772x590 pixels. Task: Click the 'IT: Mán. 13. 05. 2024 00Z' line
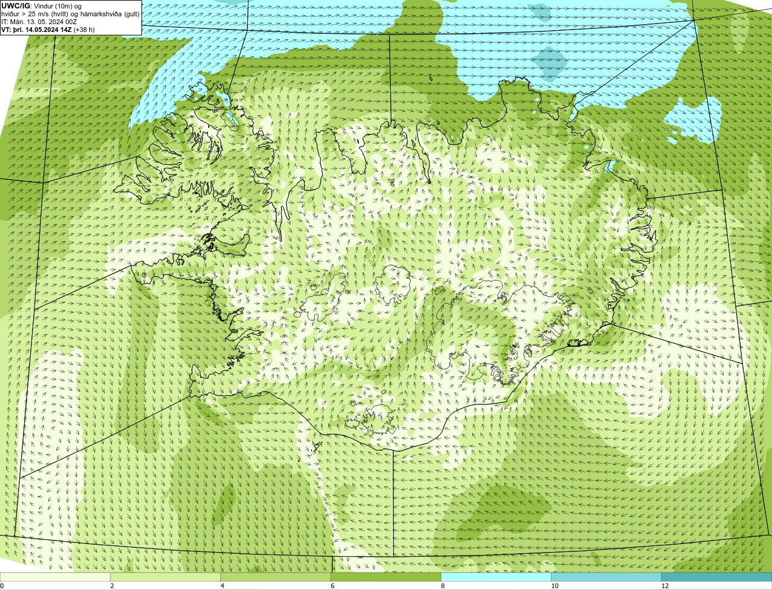39,22
